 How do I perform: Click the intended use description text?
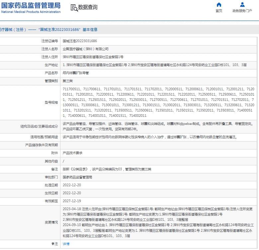click(x=150, y=137)
